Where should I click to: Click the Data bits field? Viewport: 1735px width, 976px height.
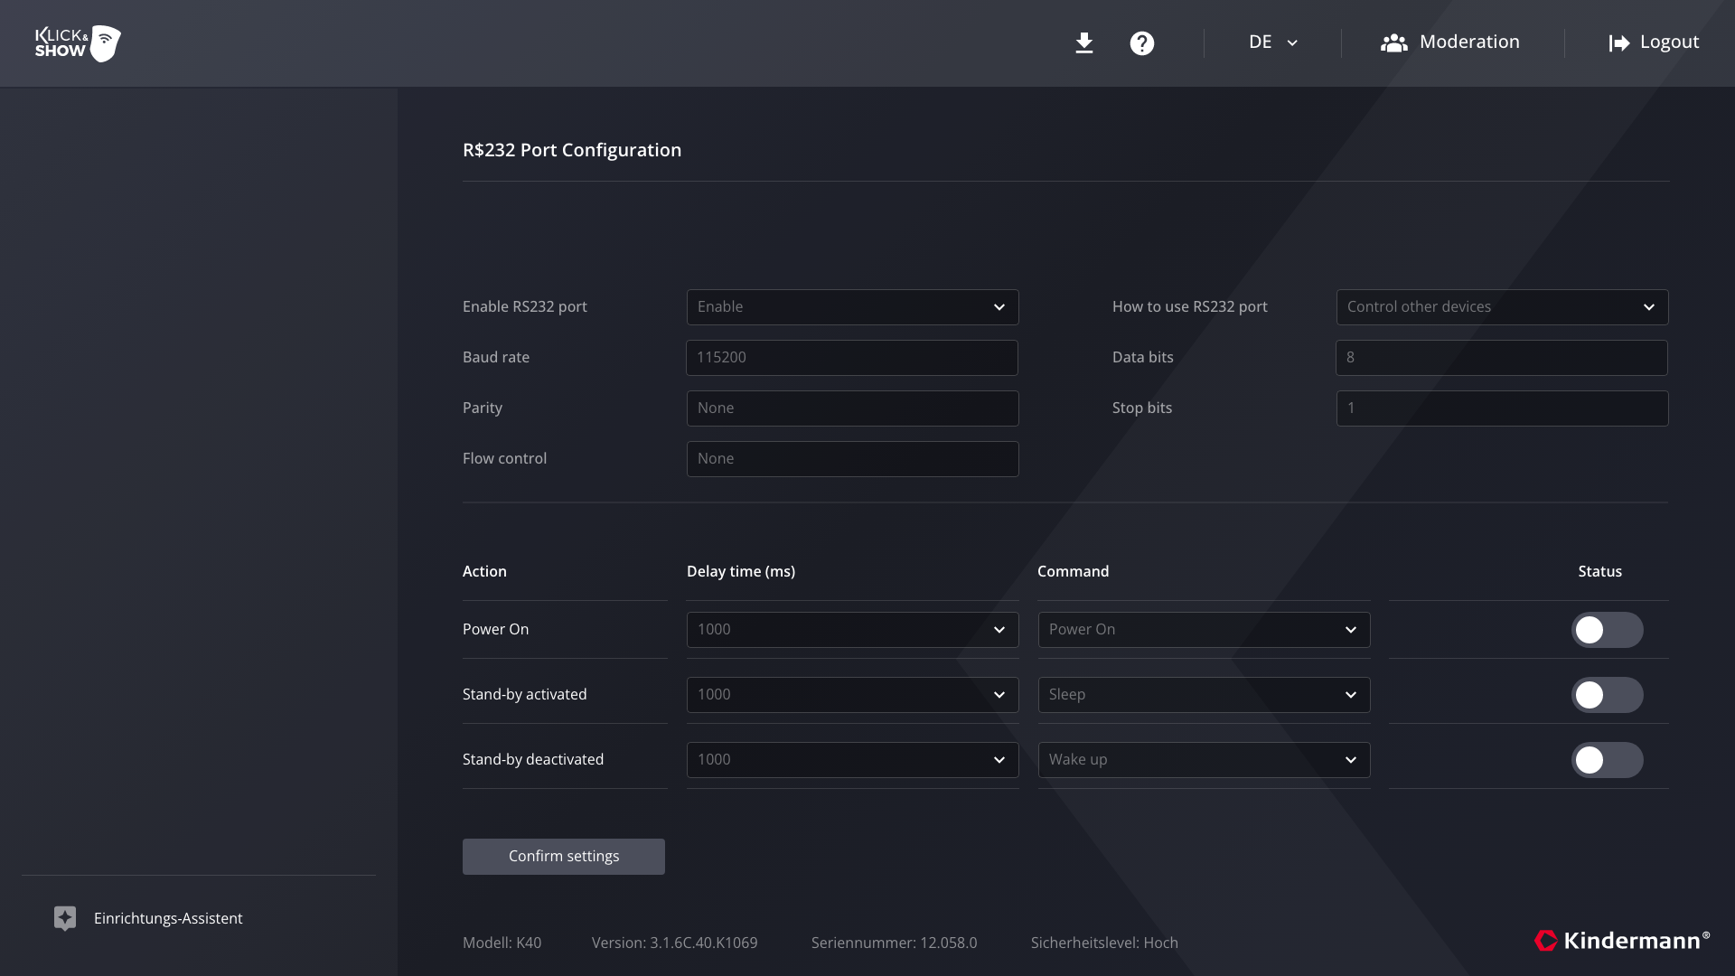pos(1502,358)
